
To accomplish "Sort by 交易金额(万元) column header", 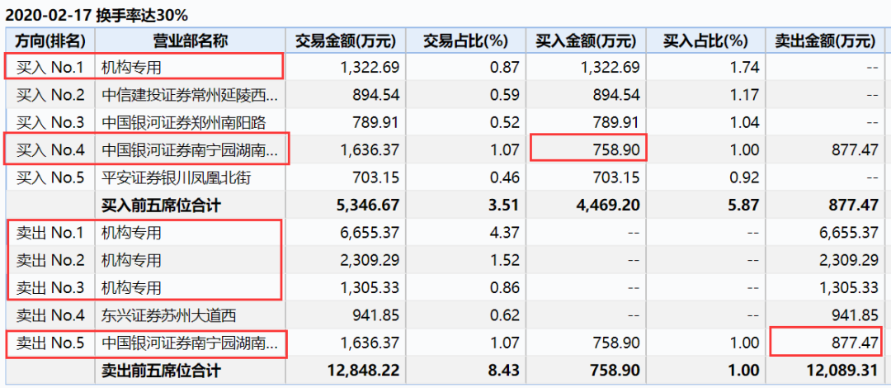I will pos(345,41).
